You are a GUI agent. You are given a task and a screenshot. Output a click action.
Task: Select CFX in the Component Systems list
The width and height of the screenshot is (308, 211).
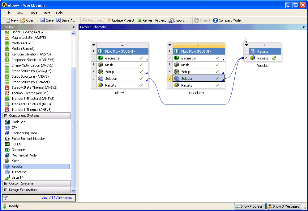point(15,128)
